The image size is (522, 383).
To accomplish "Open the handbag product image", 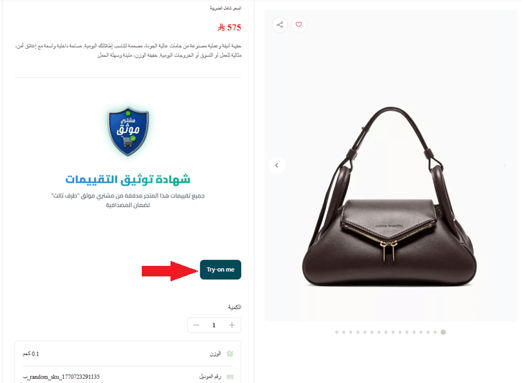I will click(x=390, y=197).
